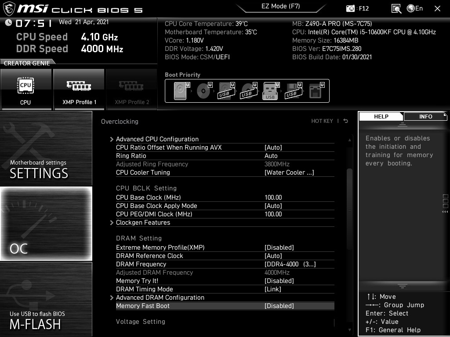This screenshot has height=337, width=450.
Task: Click the Memory Size 16384MB text
Action: (x=325, y=40)
